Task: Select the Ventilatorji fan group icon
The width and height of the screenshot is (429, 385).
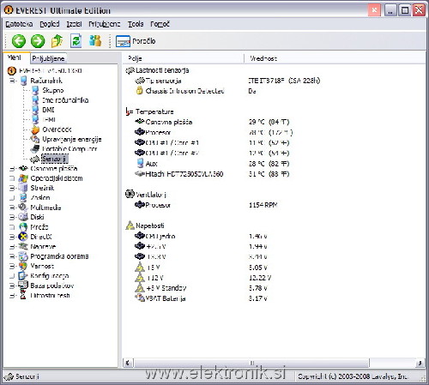Action: tap(130, 194)
